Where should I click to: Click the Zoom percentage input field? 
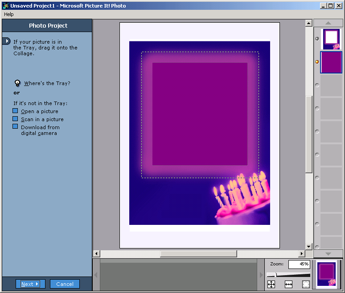click(x=299, y=265)
